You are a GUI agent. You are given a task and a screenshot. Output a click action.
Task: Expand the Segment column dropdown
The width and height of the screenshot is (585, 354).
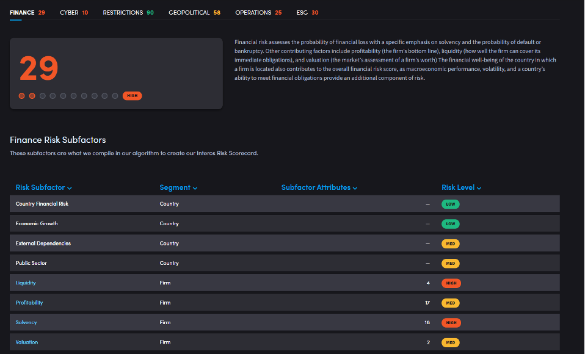pyautogui.click(x=195, y=188)
